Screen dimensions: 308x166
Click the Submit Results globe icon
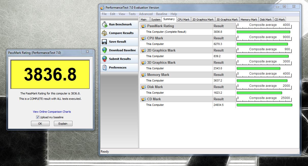[105, 59]
